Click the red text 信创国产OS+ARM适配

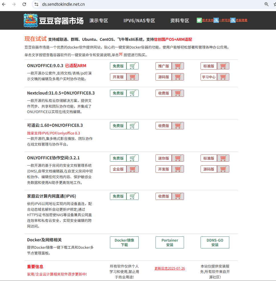point(173,39)
